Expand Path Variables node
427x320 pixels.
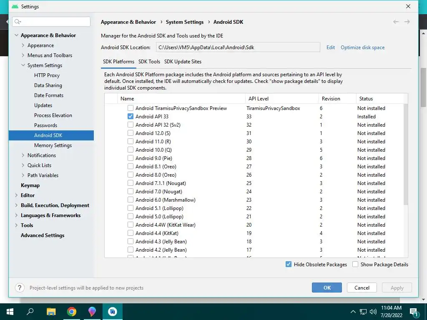pyautogui.click(x=23, y=175)
